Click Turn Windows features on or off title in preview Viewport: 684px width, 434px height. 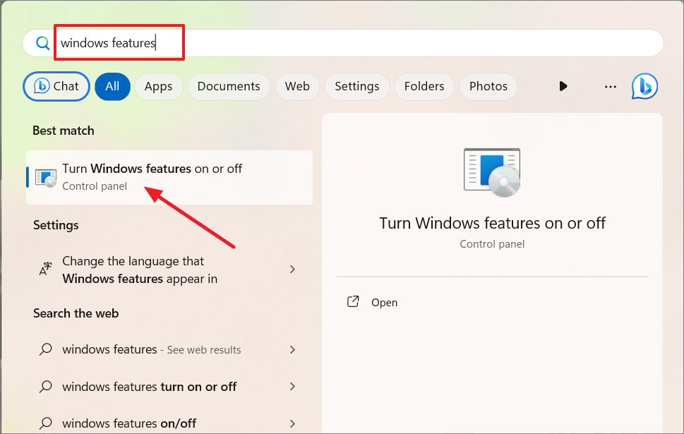pos(492,223)
